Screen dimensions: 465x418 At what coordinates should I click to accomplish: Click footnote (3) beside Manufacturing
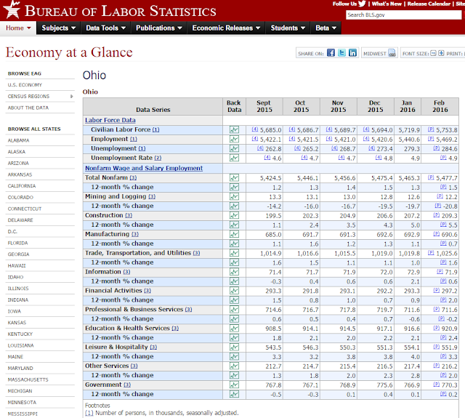[135, 234]
